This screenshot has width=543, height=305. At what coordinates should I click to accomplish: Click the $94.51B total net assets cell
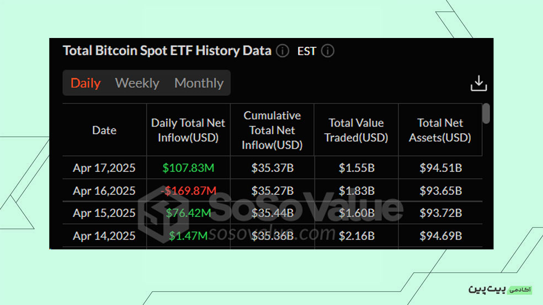click(440, 168)
